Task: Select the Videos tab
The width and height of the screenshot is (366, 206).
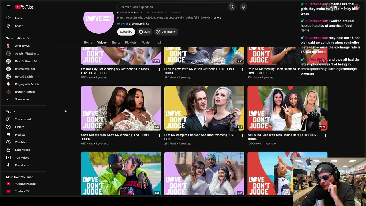Action: tap(102, 43)
